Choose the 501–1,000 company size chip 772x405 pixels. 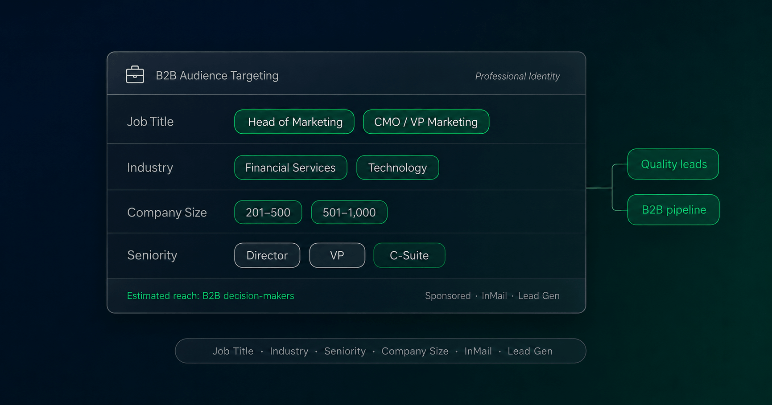(x=349, y=212)
